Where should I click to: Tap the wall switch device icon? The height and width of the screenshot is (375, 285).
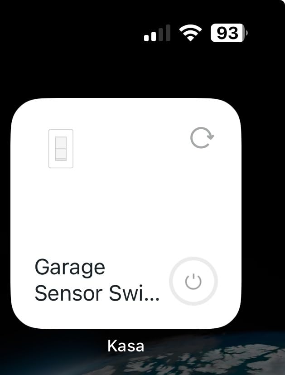pos(61,149)
